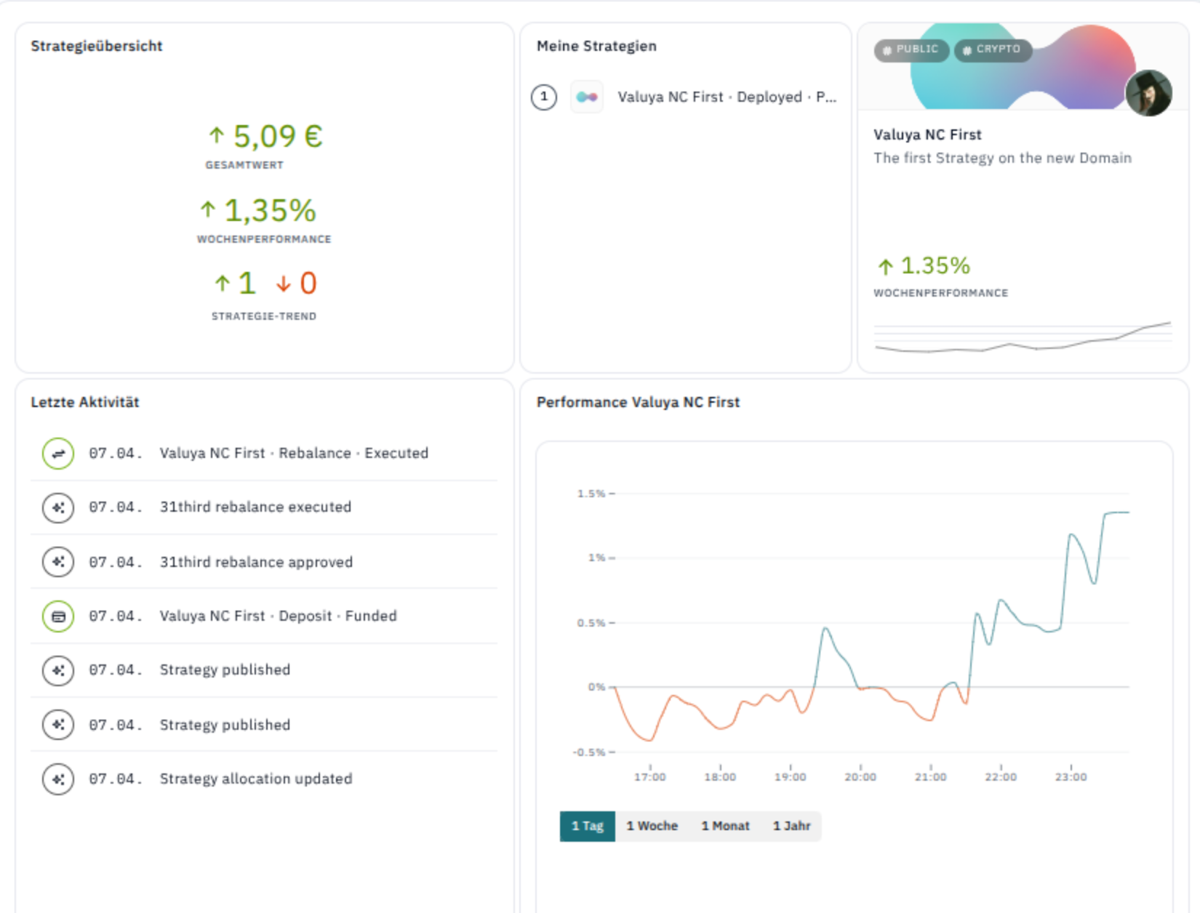This screenshot has width=1200, height=913.
Task: Click the mini sparkline chart on strategy card
Action: tap(1023, 338)
